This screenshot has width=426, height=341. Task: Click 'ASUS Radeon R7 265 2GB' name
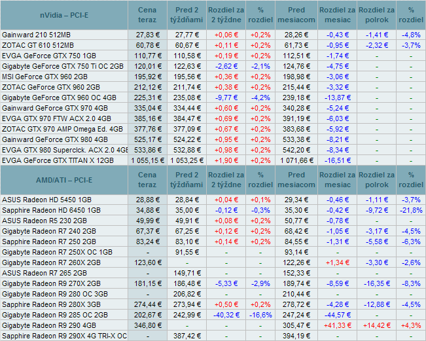coord(44,273)
